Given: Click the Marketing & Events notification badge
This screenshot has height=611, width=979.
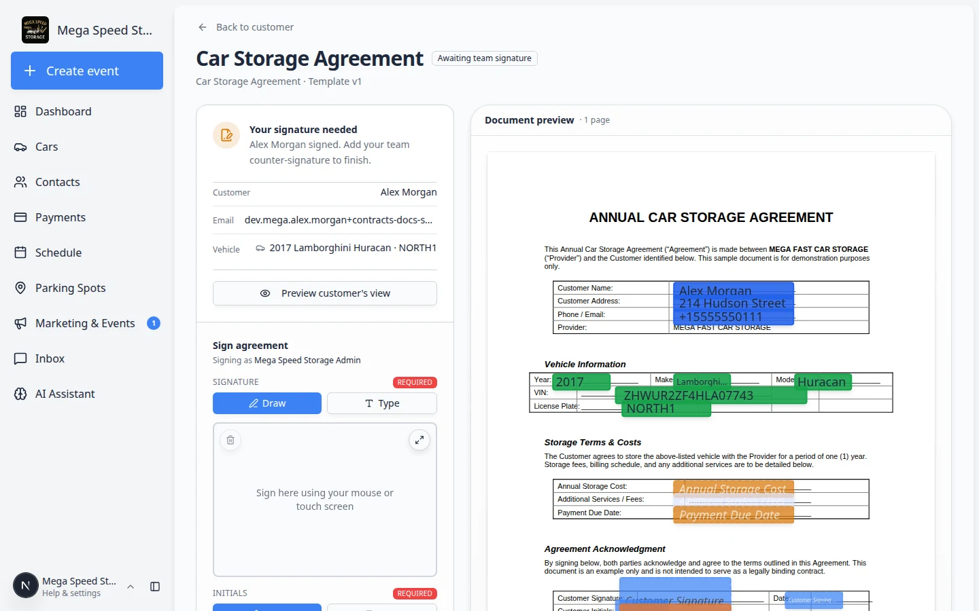Looking at the screenshot, I should (x=154, y=323).
